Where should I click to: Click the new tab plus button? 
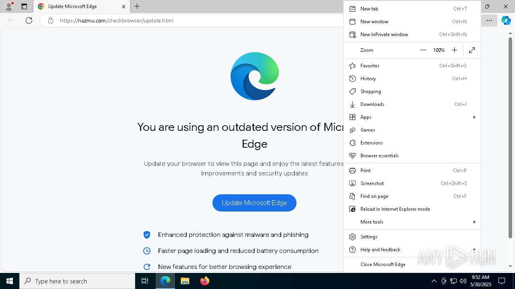coord(137,6)
